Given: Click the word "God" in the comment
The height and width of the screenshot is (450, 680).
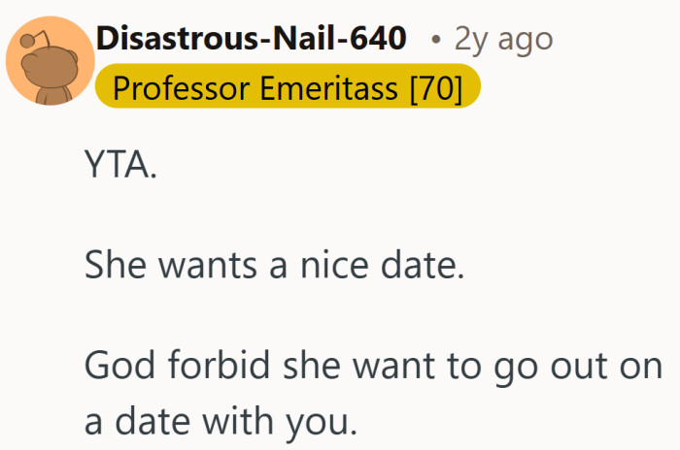Looking at the screenshot, I should coord(119,365).
